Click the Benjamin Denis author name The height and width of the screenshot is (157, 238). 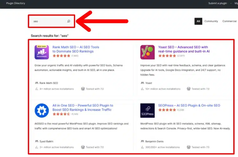click(154, 141)
